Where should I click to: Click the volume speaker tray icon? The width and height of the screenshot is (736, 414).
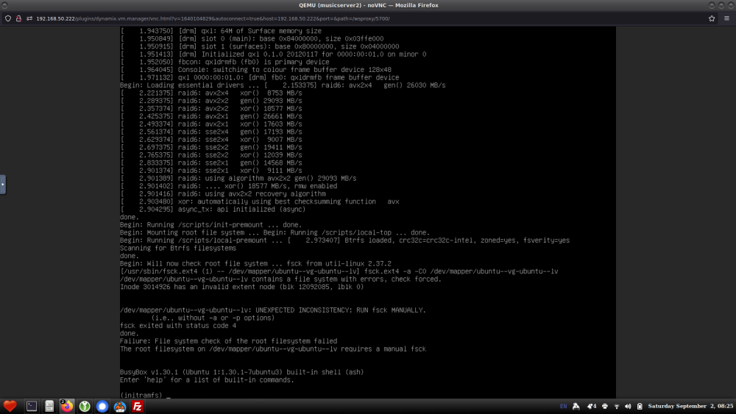pyautogui.click(x=628, y=407)
